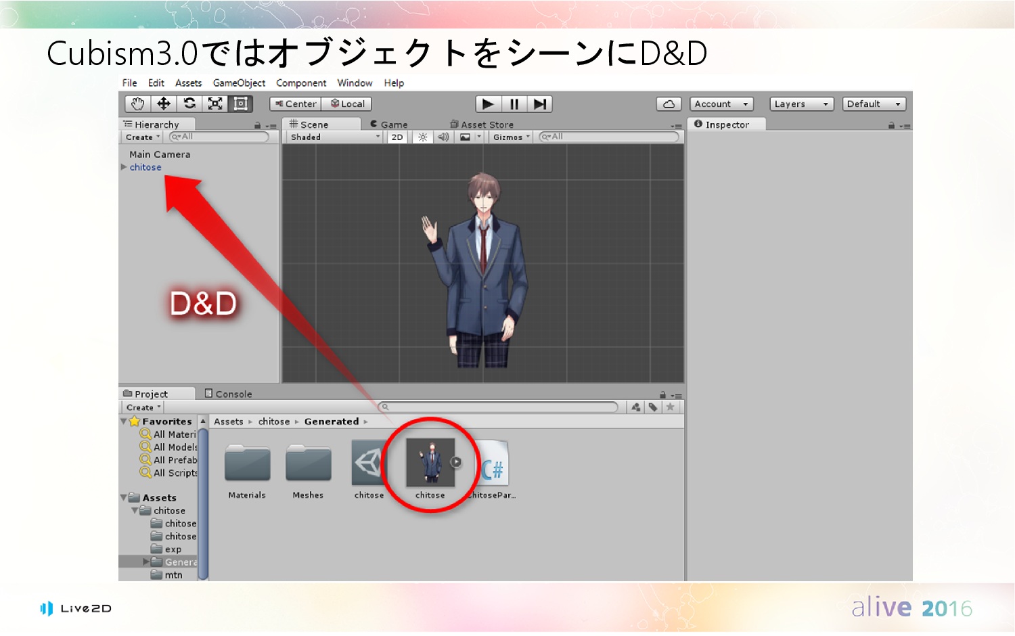The height and width of the screenshot is (636, 1015).
Task: Open Project panel Create dropdown
Action: tap(143, 407)
